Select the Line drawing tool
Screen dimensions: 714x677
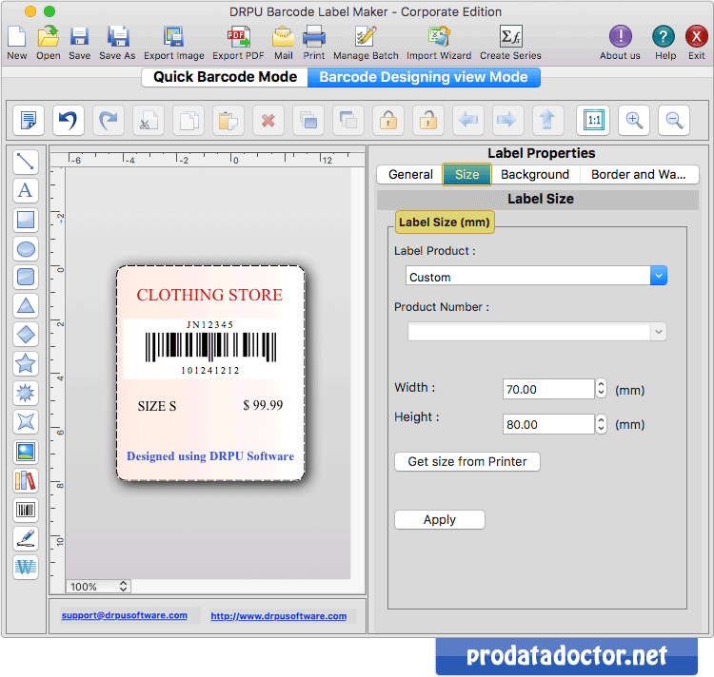[26, 162]
